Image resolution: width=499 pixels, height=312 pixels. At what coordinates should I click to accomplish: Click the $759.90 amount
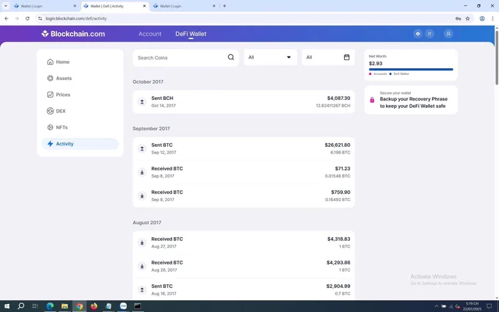coord(340,192)
